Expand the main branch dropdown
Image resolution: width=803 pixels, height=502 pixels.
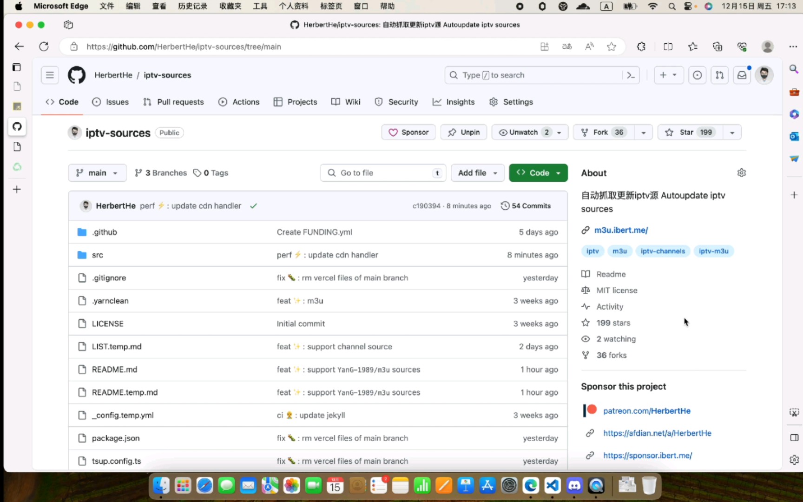click(x=97, y=173)
